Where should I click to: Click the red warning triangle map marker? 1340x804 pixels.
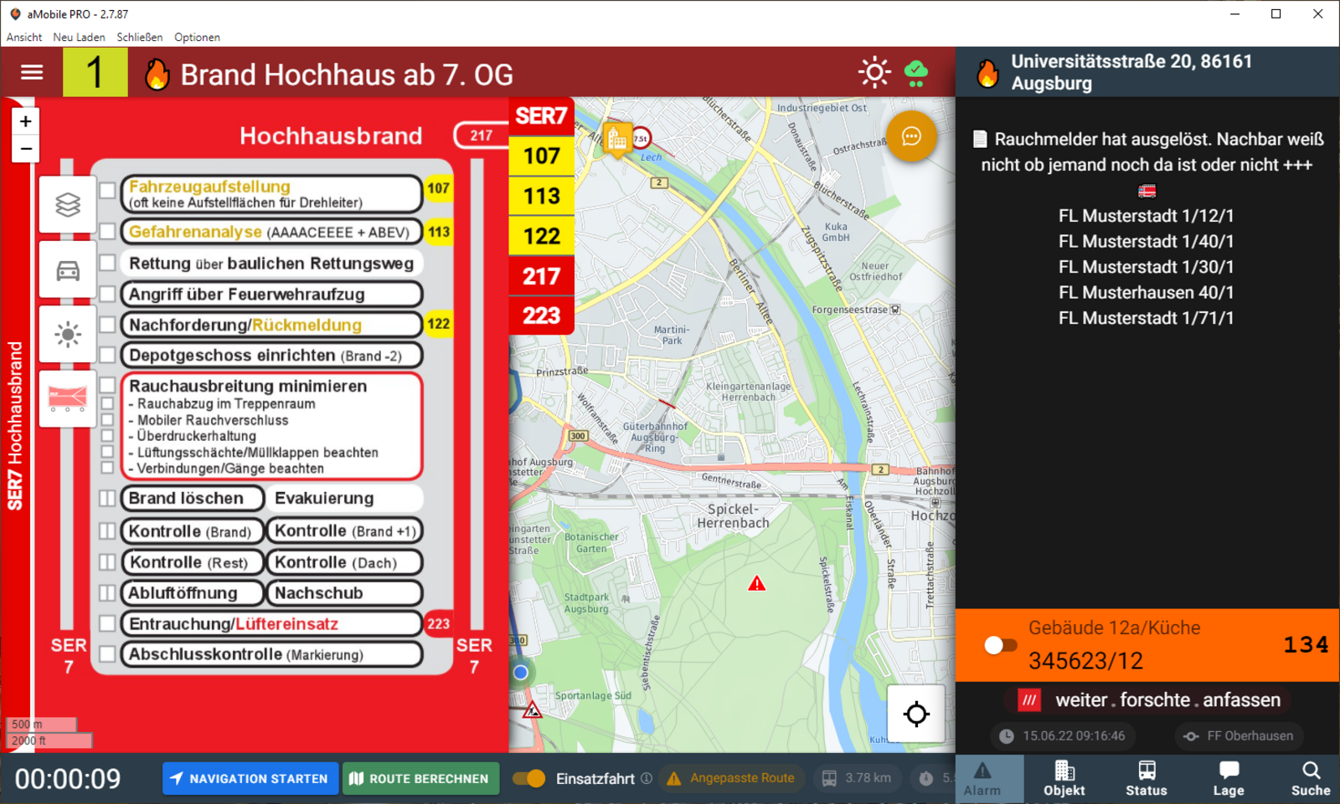tap(756, 584)
